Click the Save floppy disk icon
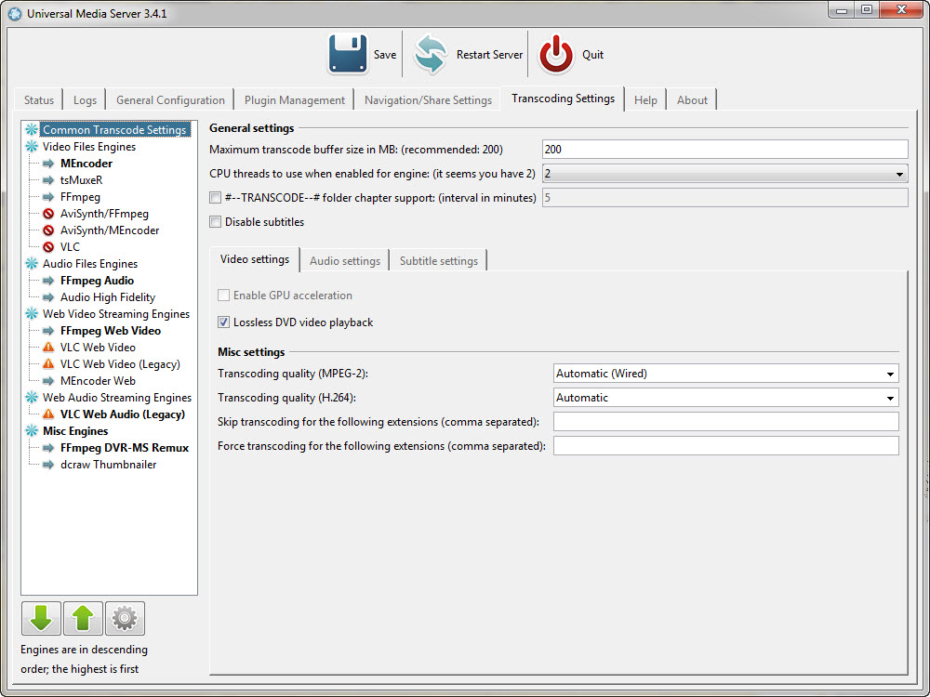This screenshot has height=697, width=930. coord(348,54)
